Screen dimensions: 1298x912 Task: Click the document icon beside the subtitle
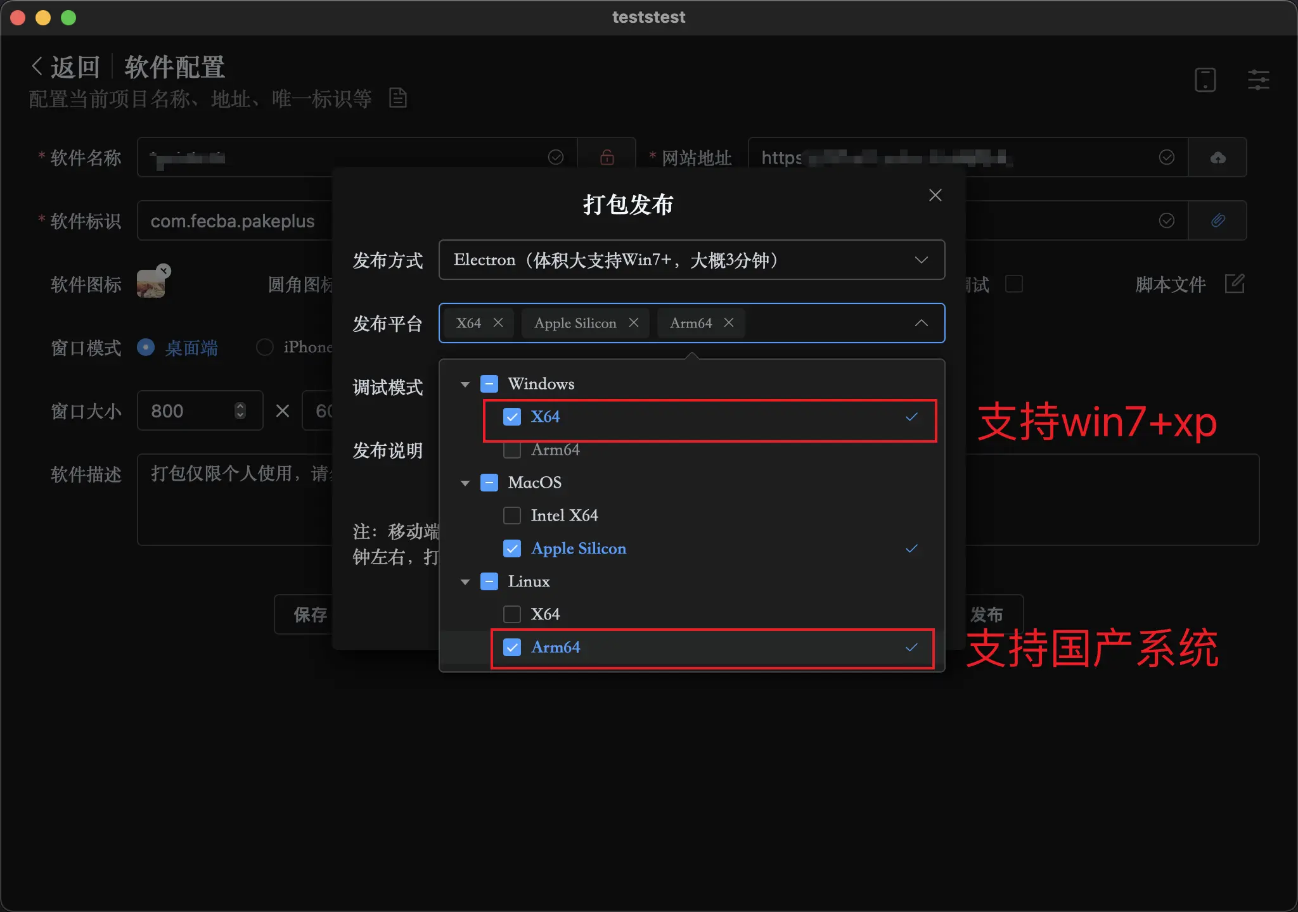(398, 98)
